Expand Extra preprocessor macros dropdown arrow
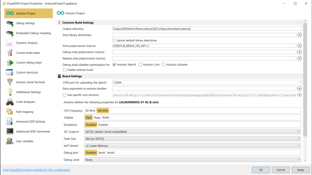Viewport: 312px width, 175px height. 300,46
